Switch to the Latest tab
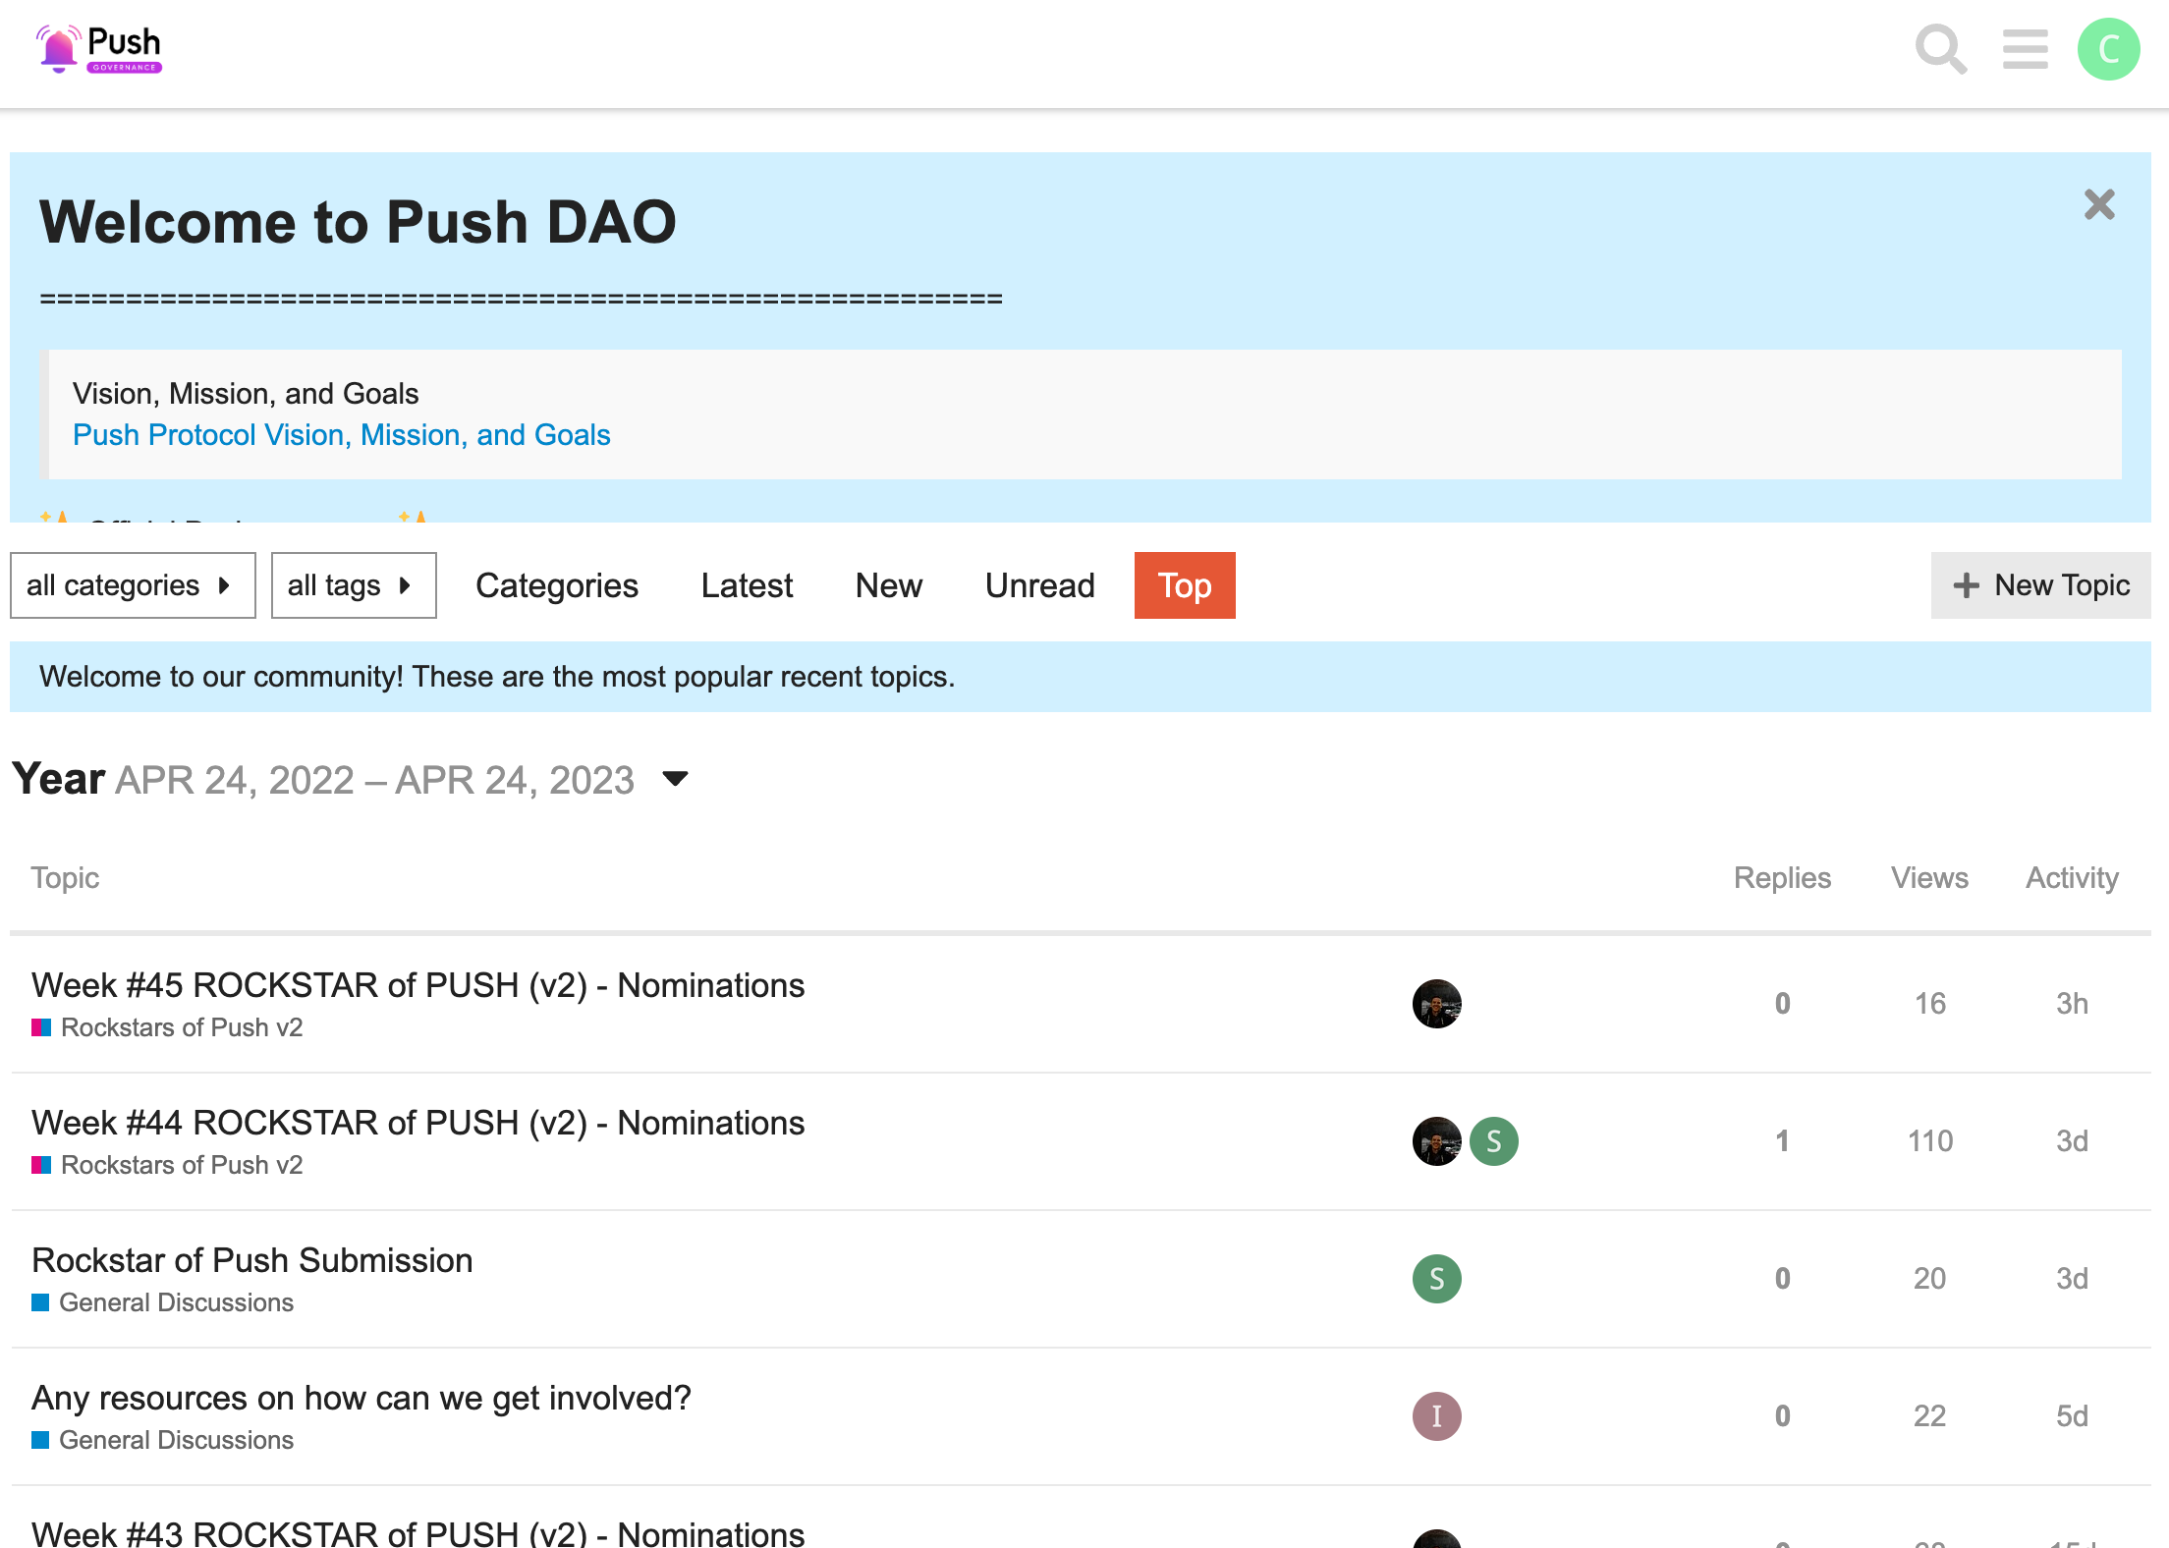This screenshot has height=1548, width=2169. pyautogui.click(x=746, y=585)
